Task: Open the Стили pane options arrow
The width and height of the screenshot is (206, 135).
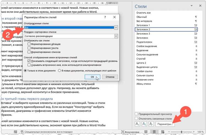Action: coord(192,6)
